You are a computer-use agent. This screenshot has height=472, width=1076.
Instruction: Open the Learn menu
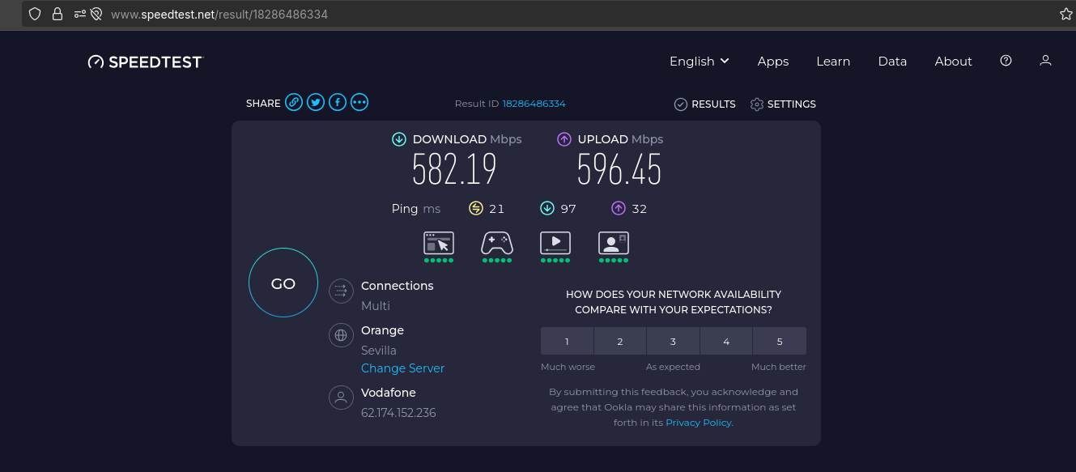coord(833,62)
